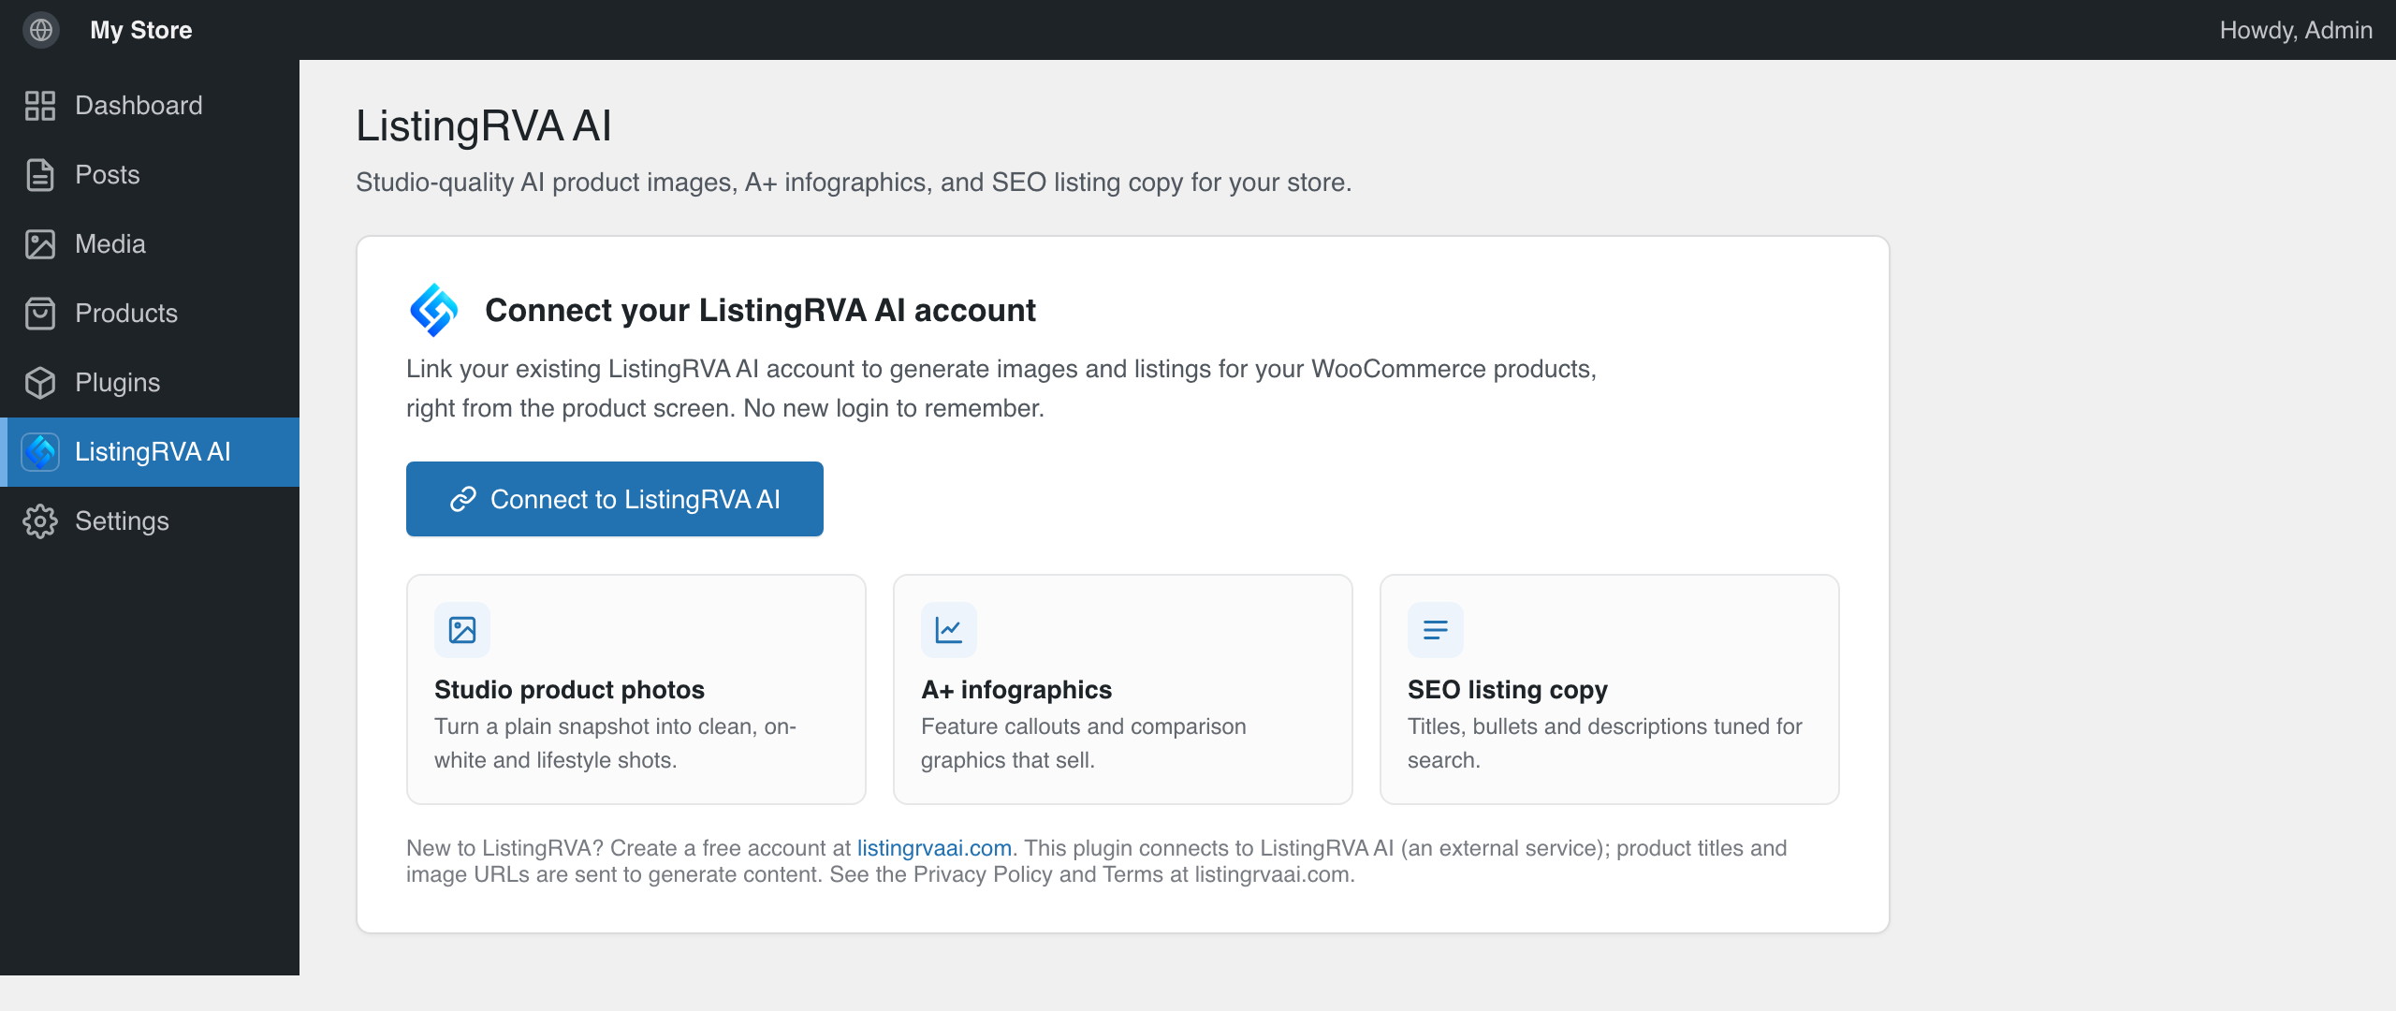The height and width of the screenshot is (1011, 2396).
Task: Click the 'Studio product photos' card title
Action: point(569,690)
